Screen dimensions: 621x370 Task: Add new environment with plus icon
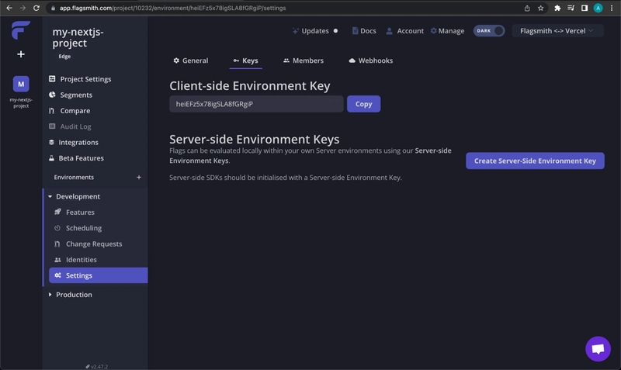(139, 178)
